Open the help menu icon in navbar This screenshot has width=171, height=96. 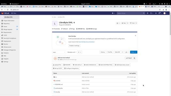[160, 13]
